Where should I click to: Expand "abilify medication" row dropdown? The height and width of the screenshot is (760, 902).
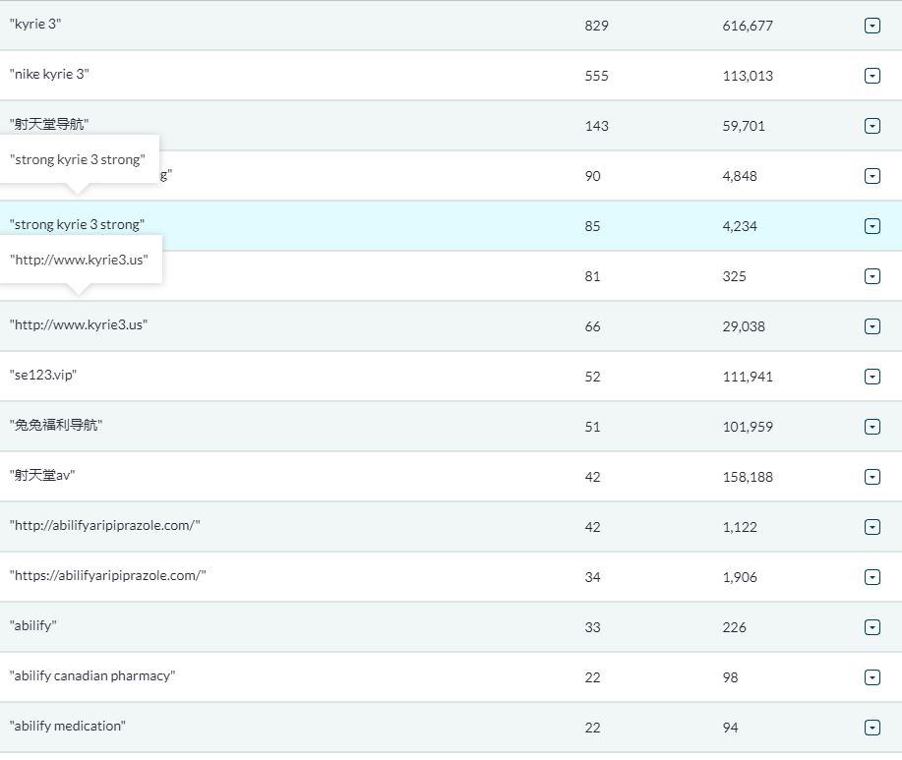[x=872, y=728]
